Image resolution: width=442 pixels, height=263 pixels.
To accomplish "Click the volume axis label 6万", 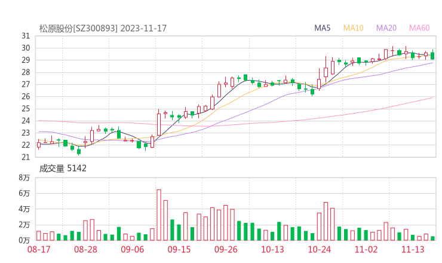I will click(24, 193).
